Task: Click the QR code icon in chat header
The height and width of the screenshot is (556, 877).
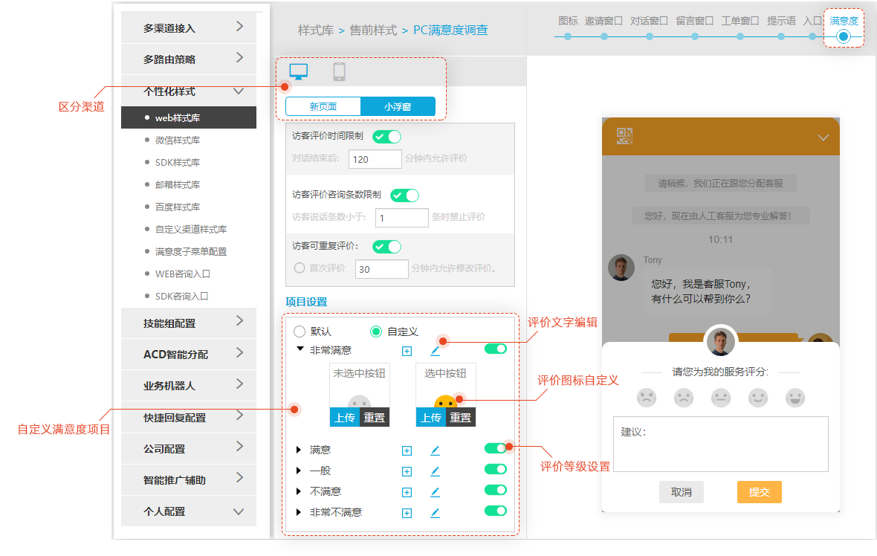Action: 624,136
